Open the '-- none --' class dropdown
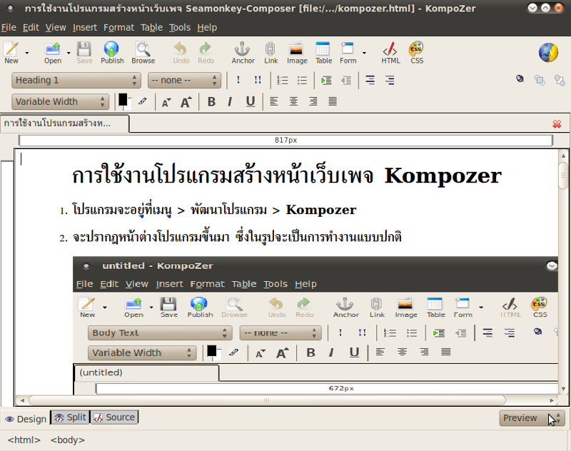The height and width of the screenshot is (451, 571). 184,80
